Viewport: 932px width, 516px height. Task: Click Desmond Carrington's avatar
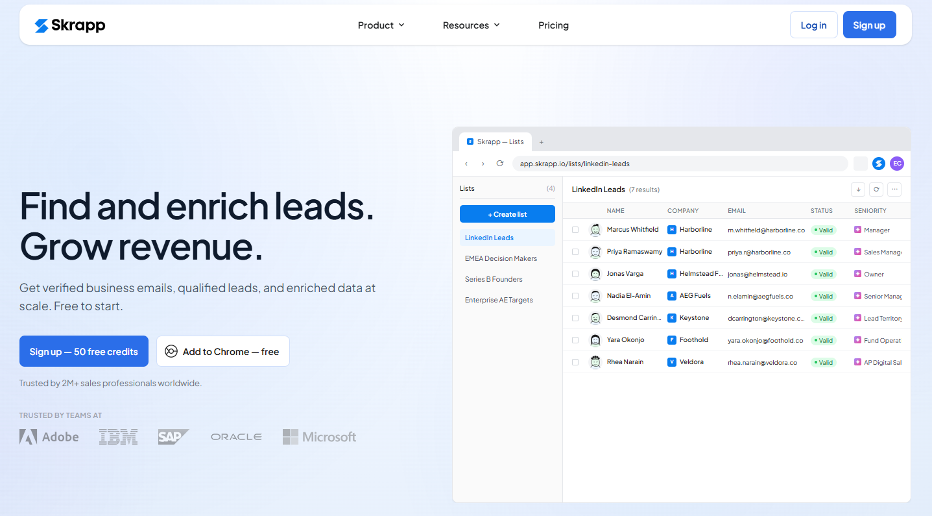[x=595, y=318]
